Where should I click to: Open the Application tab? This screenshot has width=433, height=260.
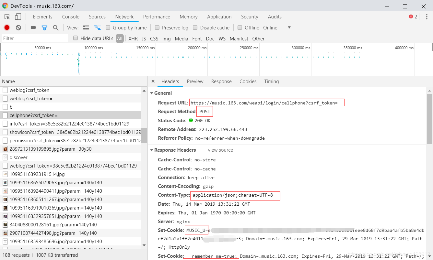(x=219, y=17)
